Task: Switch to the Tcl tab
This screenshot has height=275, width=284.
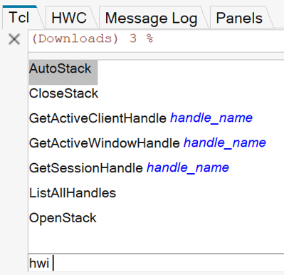Action: coord(19,17)
